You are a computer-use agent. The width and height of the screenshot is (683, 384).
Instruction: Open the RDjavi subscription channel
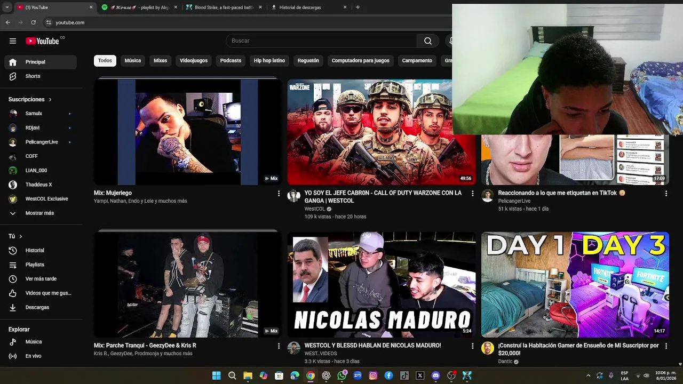tap(41, 128)
